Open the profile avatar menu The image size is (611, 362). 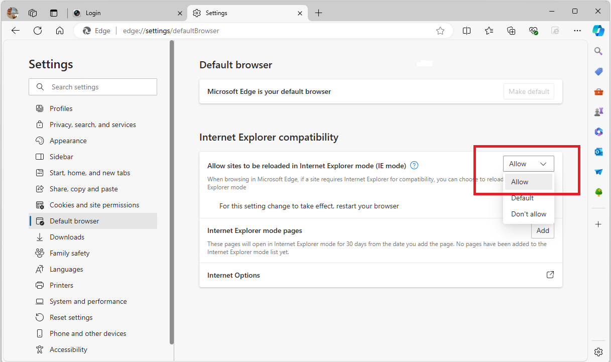point(13,13)
